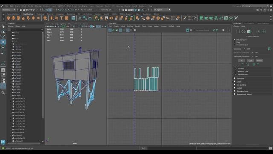Select the Drag radio option
Image resolution: width=273 pixels, height=154 pixels.
pyautogui.click(x=235, y=42)
